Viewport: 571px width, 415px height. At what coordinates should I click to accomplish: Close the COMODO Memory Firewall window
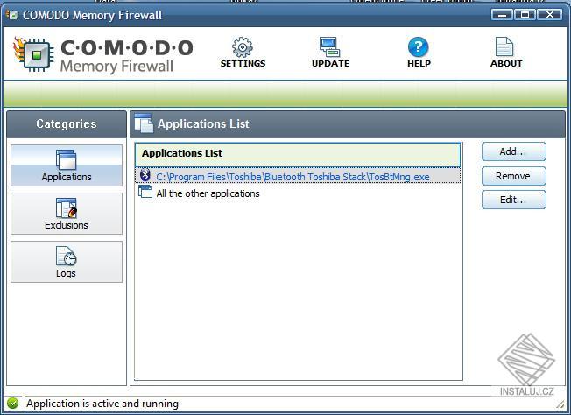pyautogui.click(x=549, y=15)
